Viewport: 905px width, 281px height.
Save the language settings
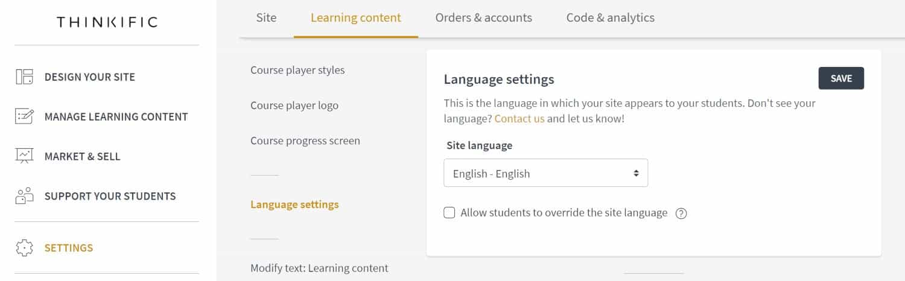click(841, 78)
